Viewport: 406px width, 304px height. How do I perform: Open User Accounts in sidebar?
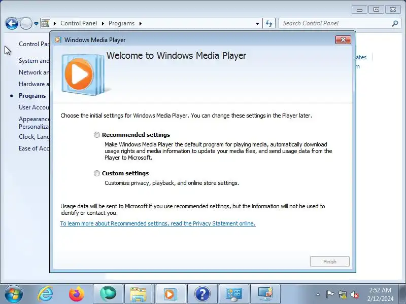pyautogui.click(x=33, y=107)
